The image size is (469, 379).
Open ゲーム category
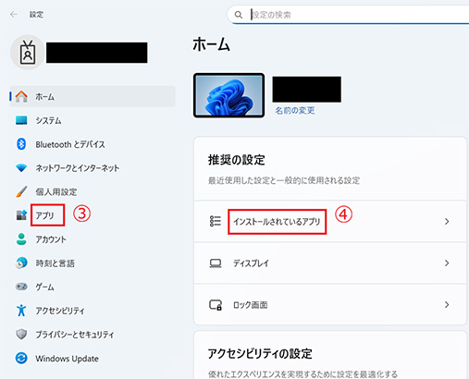tap(93, 287)
